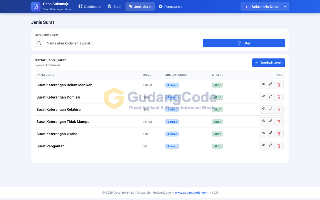Delete the Surat Keterangan Usaha type

pyautogui.click(x=279, y=134)
